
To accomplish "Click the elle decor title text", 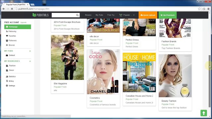I will pyautogui.click(x=94, y=36).
